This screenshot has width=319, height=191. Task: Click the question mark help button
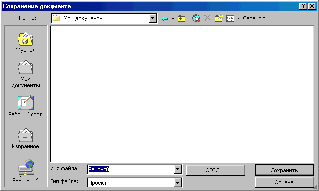click(x=303, y=6)
